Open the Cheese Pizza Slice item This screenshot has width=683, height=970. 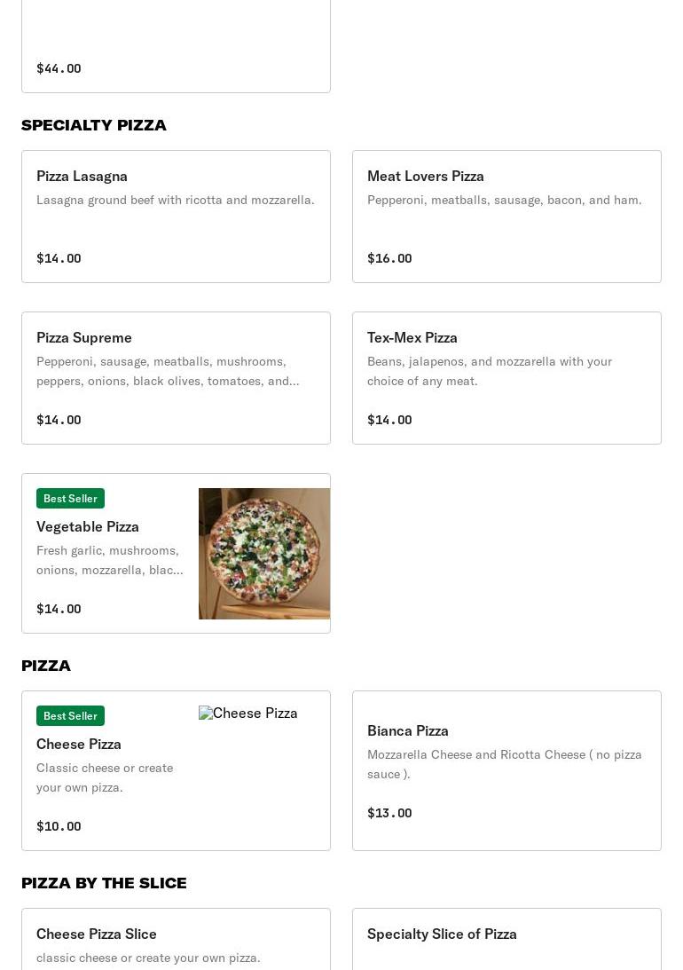click(176, 939)
